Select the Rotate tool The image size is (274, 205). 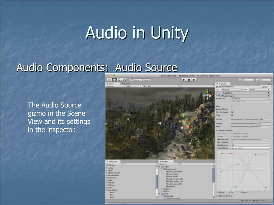[119, 80]
